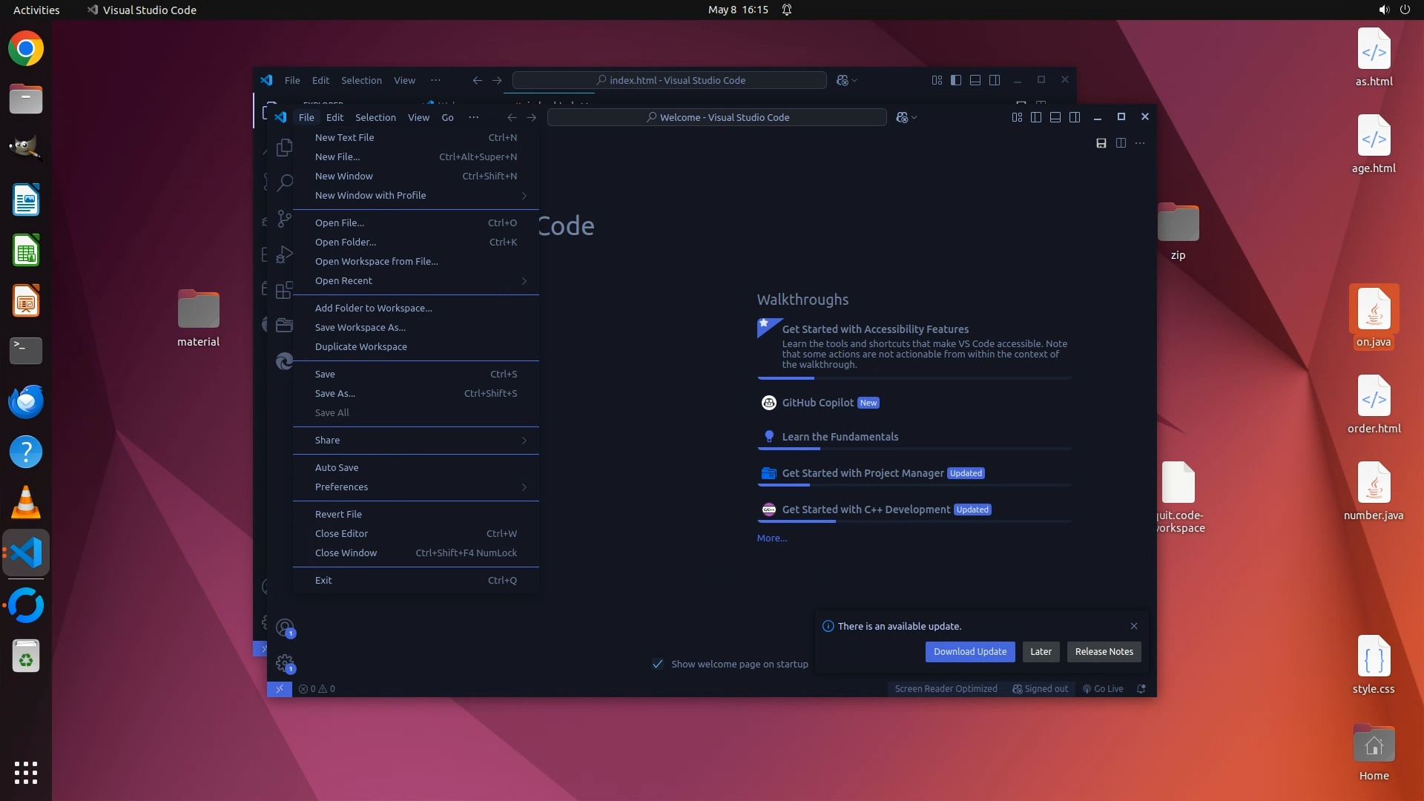Screen dimensions: 1424x801
Task: Toggle the primary side bar layout icon
Action: pos(1036,117)
